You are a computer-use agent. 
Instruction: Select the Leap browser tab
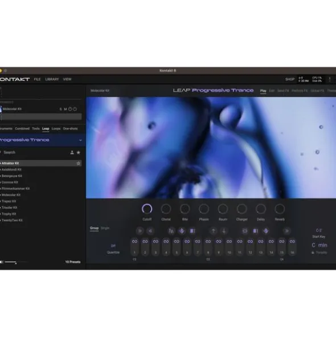[46, 128]
